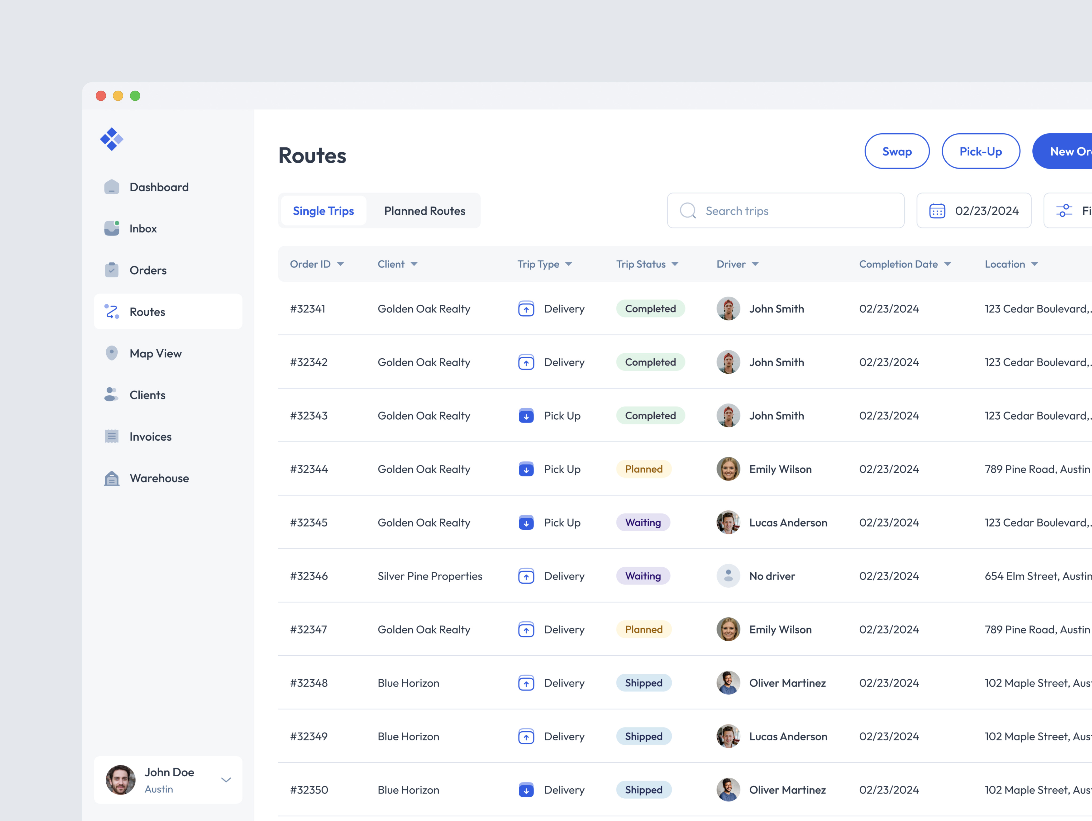Click delivery icon on order #32341
This screenshot has height=821, width=1092.
(526, 309)
